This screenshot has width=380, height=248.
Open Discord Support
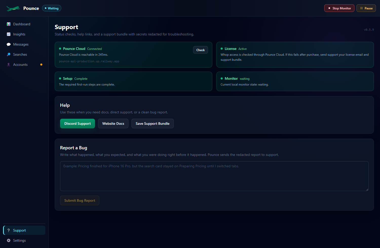point(78,123)
